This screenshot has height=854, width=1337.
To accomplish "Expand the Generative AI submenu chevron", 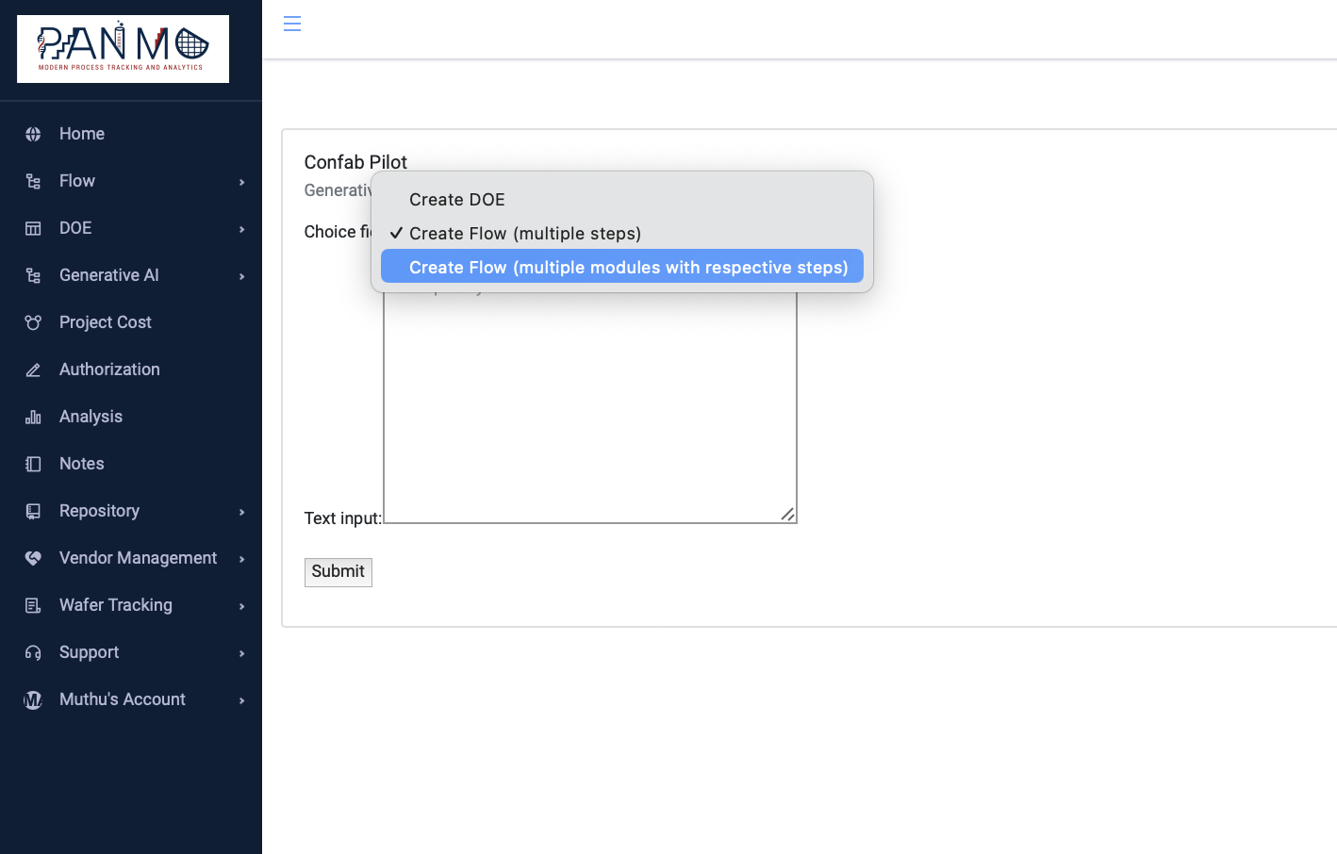I will (x=242, y=276).
